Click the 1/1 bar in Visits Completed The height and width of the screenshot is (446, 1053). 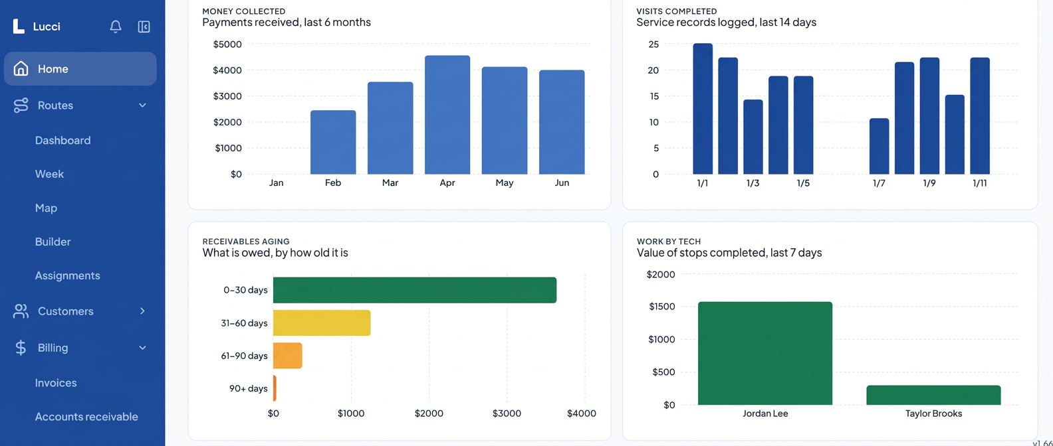point(703,109)
